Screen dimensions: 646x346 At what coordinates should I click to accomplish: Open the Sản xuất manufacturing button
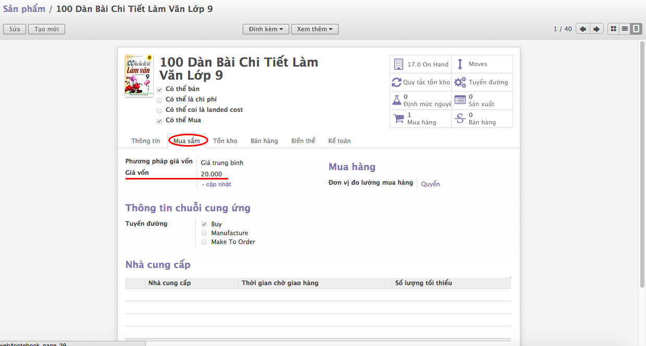coord(482,100)
